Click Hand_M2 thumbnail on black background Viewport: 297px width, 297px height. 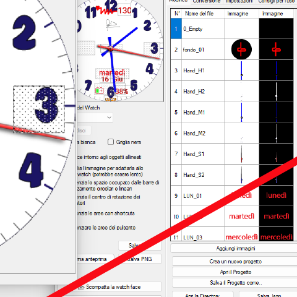[276, 133]
